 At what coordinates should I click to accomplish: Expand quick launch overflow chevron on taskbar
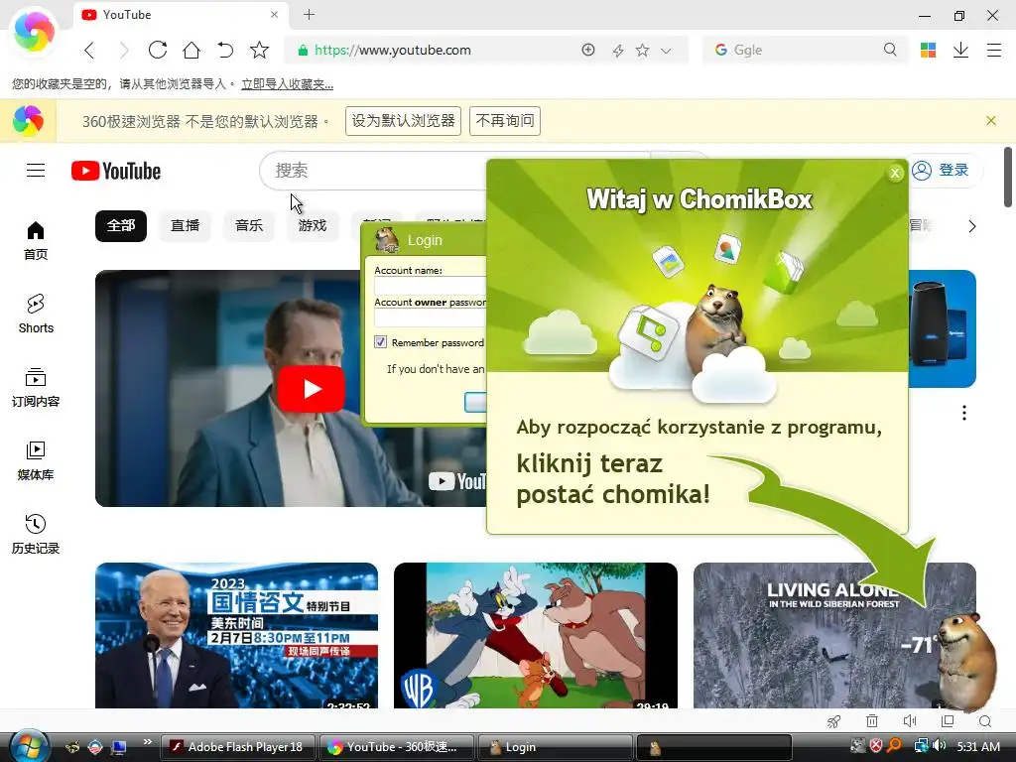[148, 742]
